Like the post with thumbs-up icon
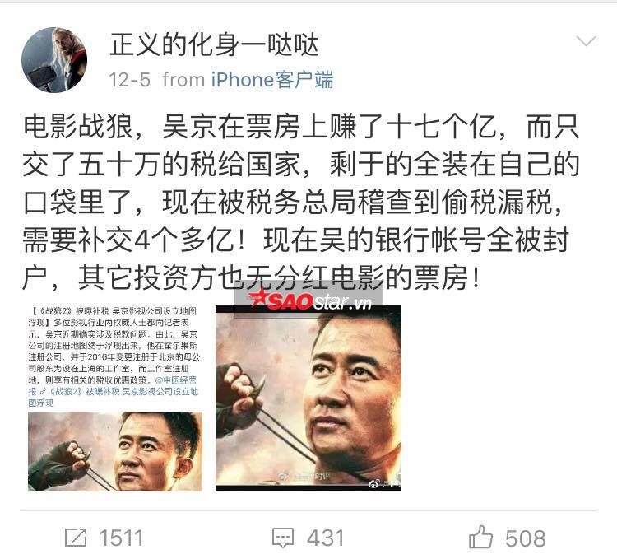The image size is (617, 559). click(x=480, y=537)
